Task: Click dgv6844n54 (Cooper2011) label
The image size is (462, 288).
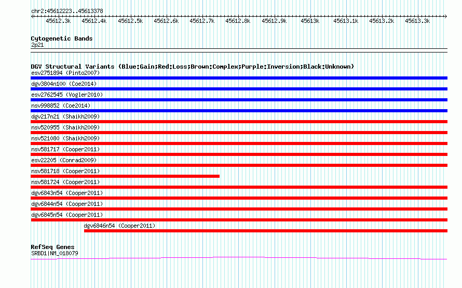Action: (x=67, y=204)
